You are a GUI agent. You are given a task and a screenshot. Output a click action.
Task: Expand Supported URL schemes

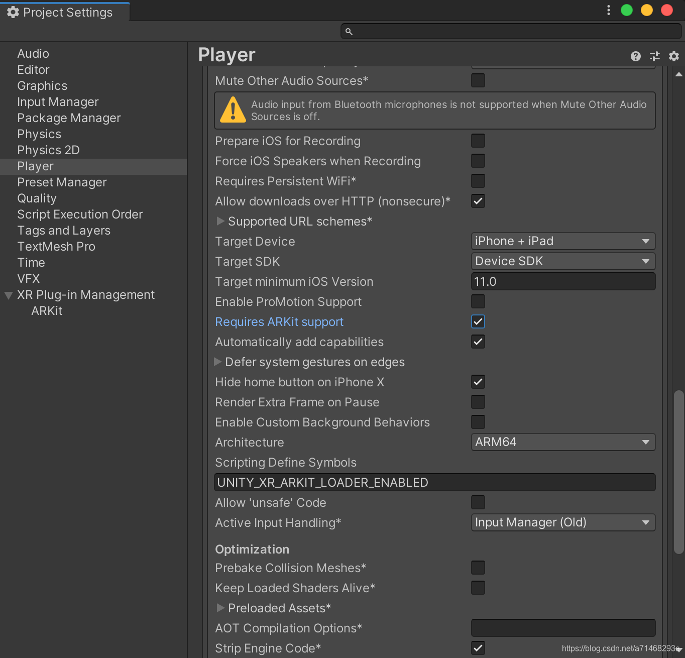220,221
